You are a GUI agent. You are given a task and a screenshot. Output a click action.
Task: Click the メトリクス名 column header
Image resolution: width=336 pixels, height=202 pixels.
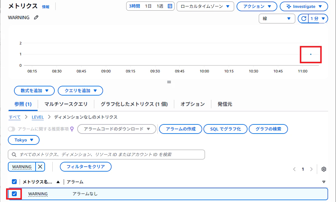[37, 182]
